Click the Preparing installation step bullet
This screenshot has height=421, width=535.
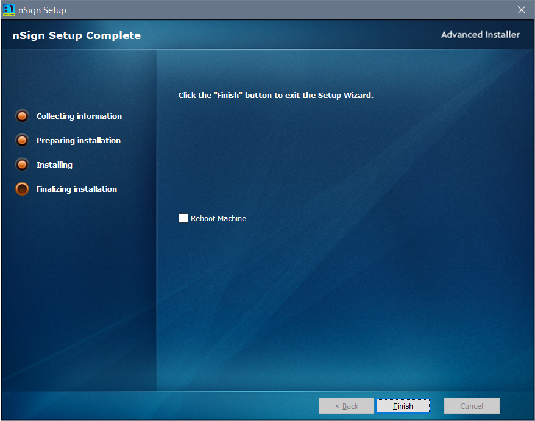22,140
